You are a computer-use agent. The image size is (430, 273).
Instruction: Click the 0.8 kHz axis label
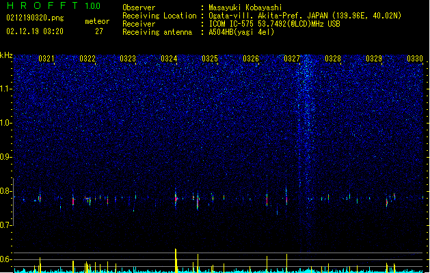pos(5,191)
